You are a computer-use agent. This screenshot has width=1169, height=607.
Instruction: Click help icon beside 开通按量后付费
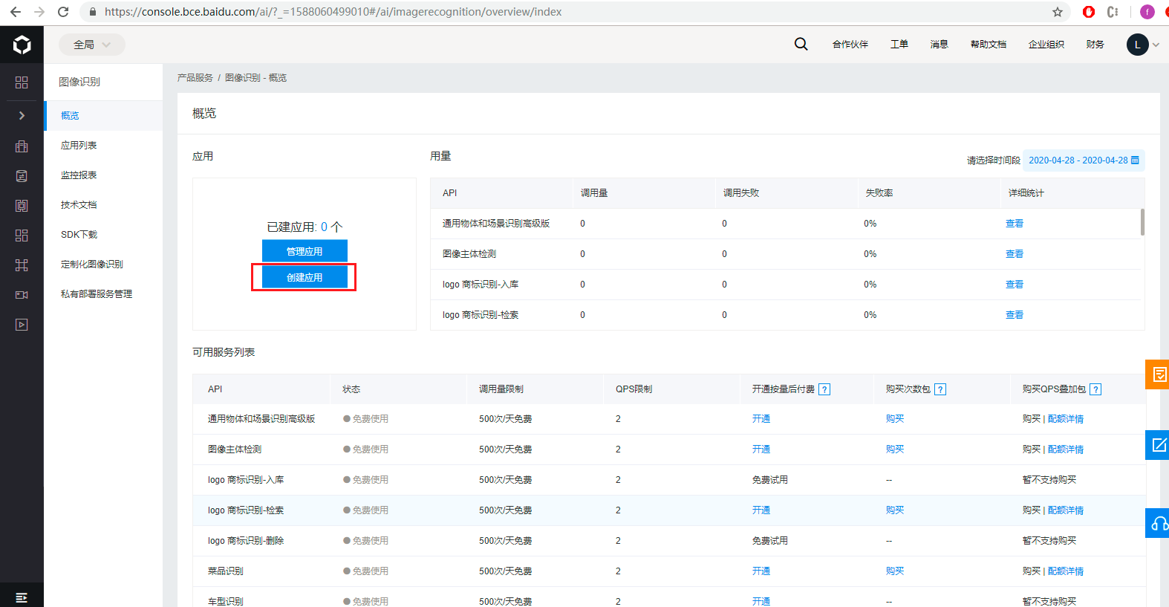tap(824, 389)
